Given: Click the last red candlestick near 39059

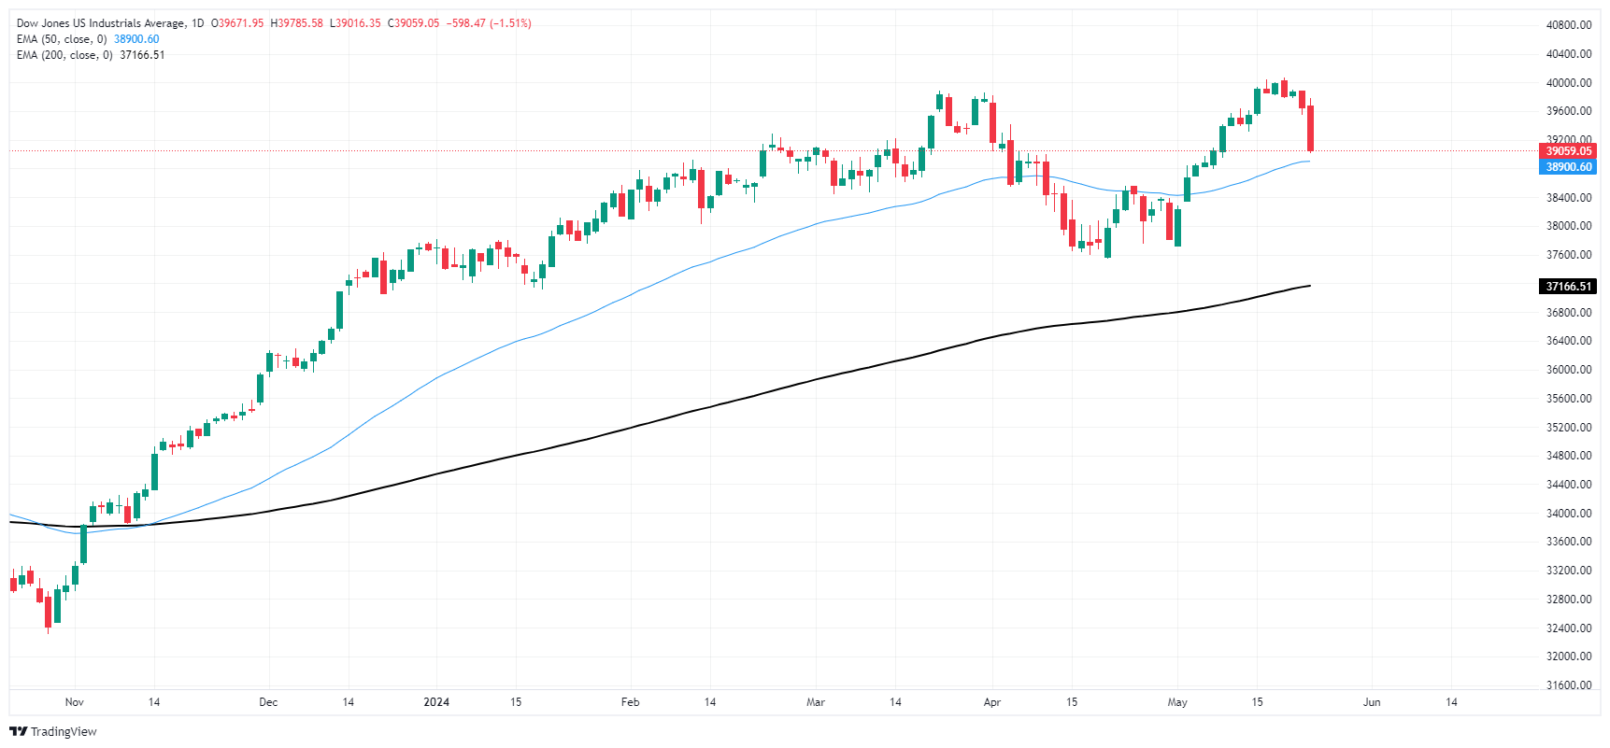Looking at the screenshot, I should pos(1311,128).
